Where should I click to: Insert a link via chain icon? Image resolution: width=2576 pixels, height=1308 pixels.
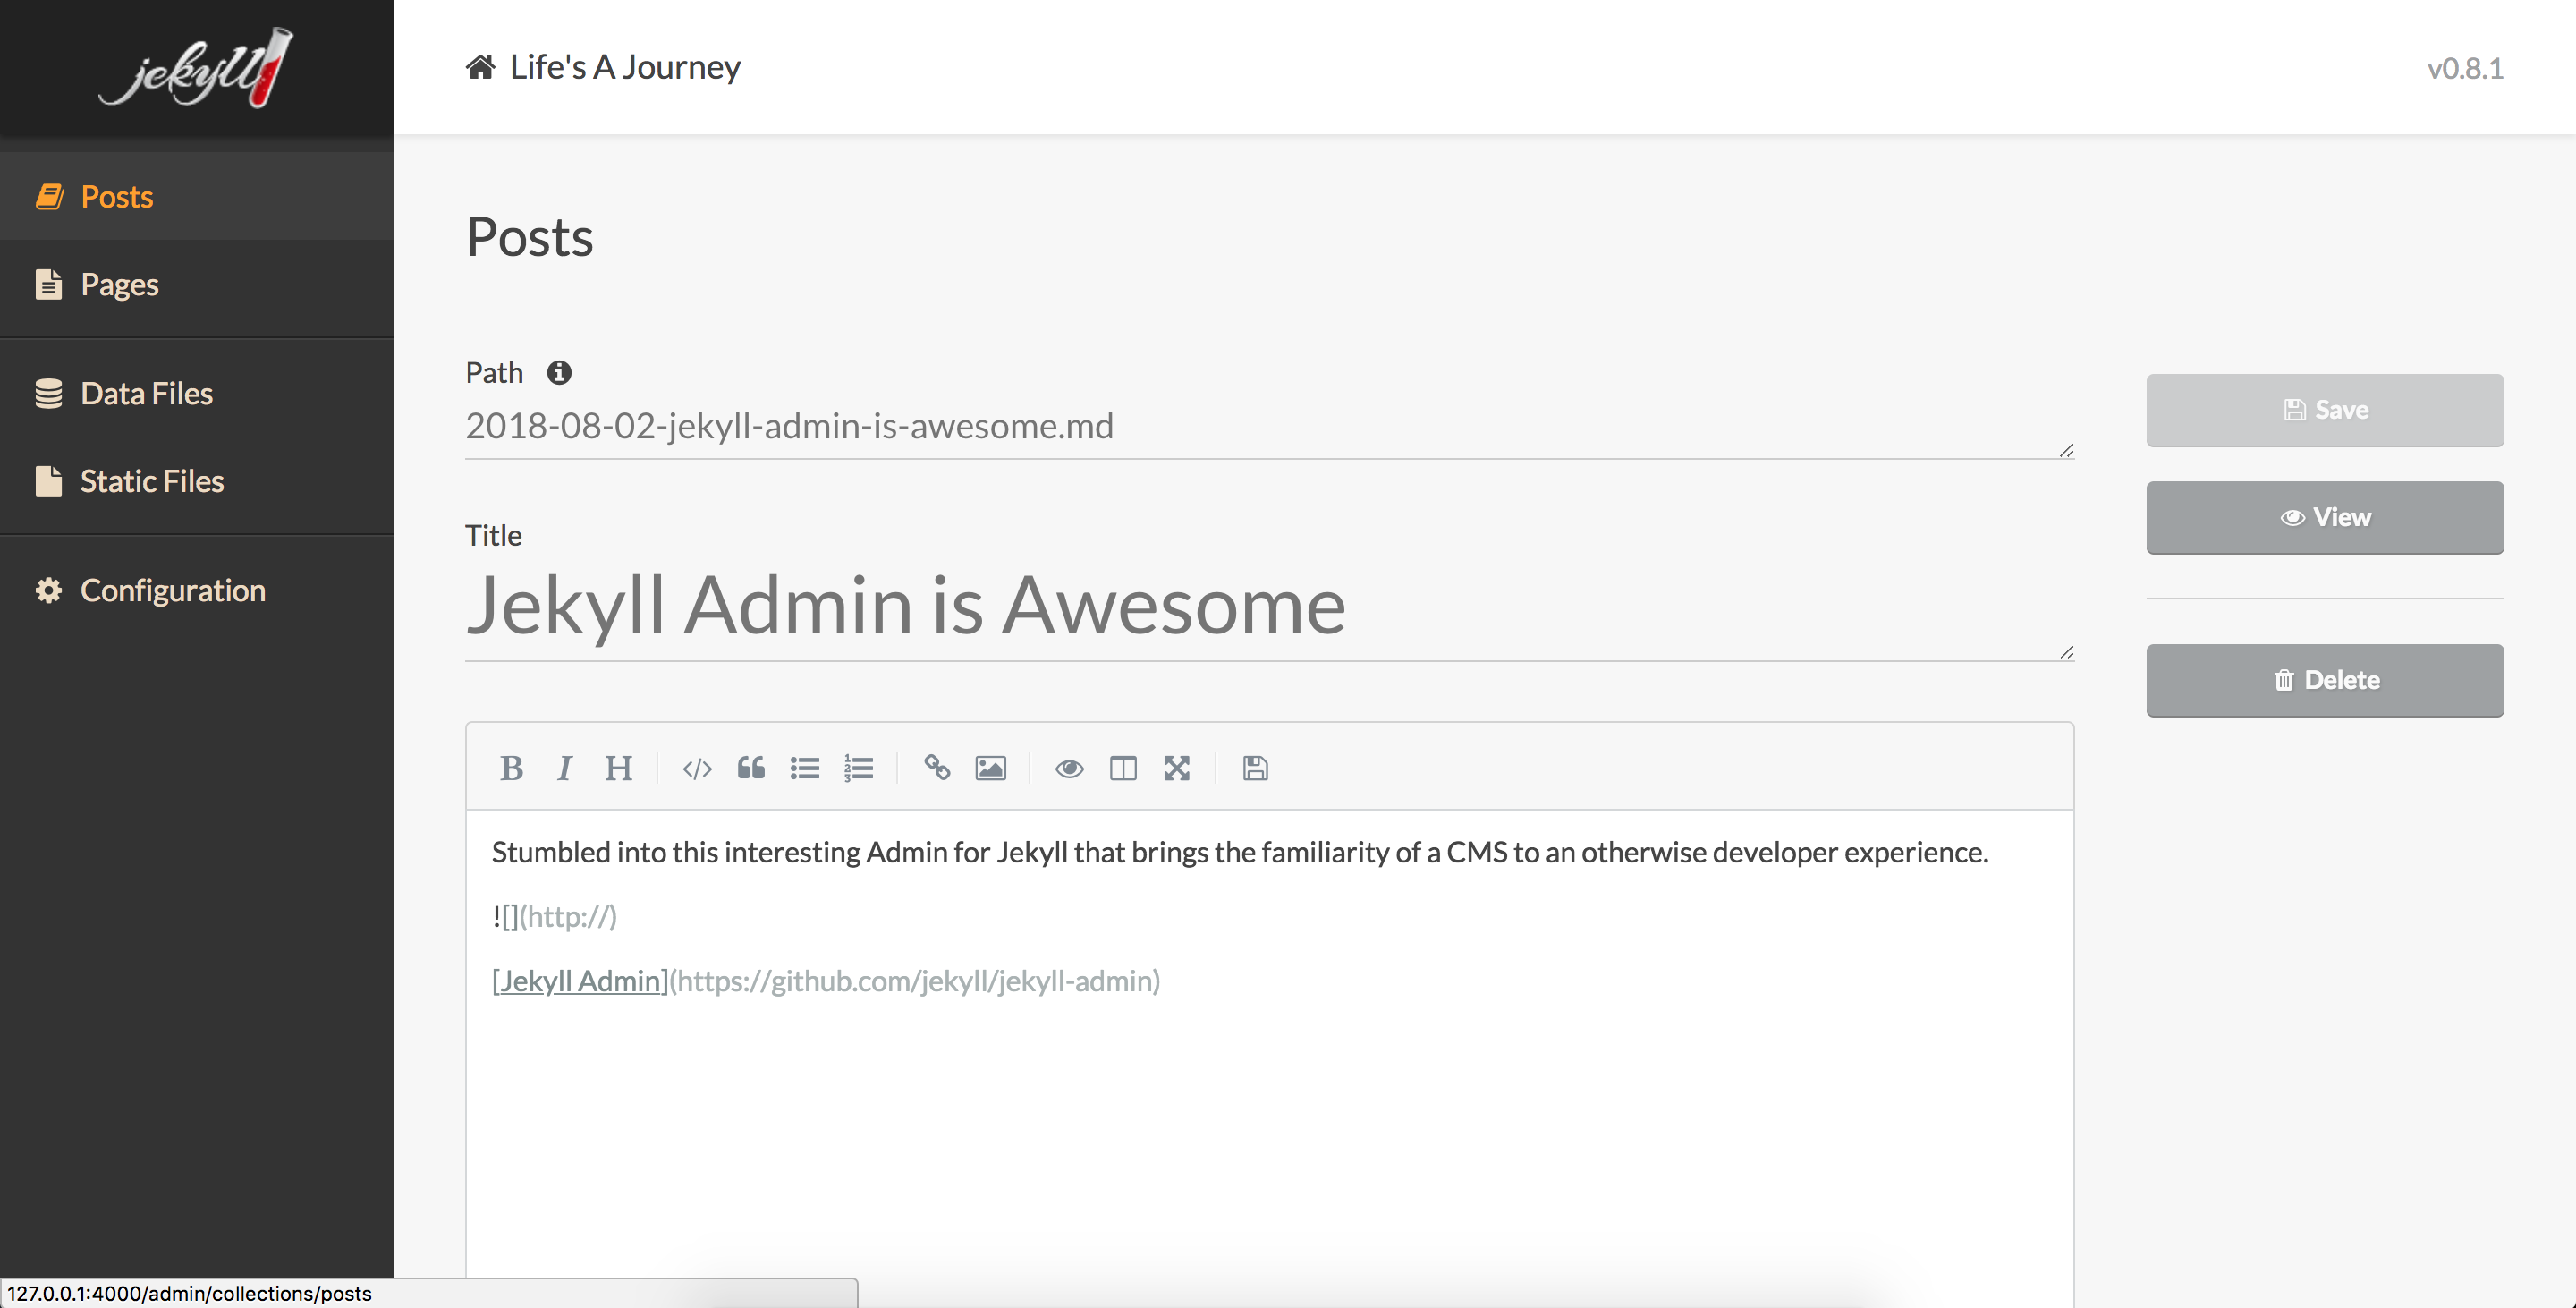[x=937, y=768]
